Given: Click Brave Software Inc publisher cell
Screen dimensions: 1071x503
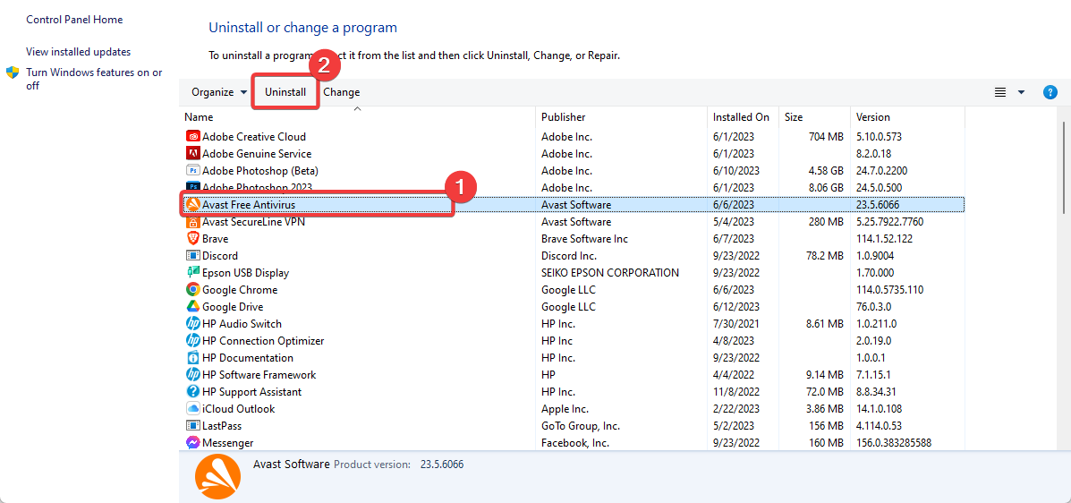Looking at the screenshot, I should (x=584, y=238).
